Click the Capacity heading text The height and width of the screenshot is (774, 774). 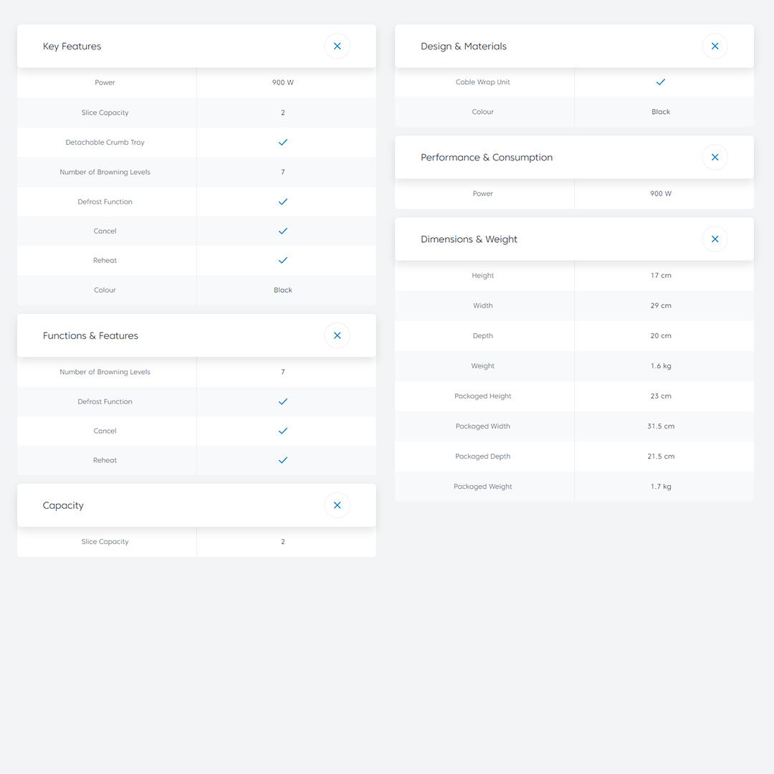[63, 506]
